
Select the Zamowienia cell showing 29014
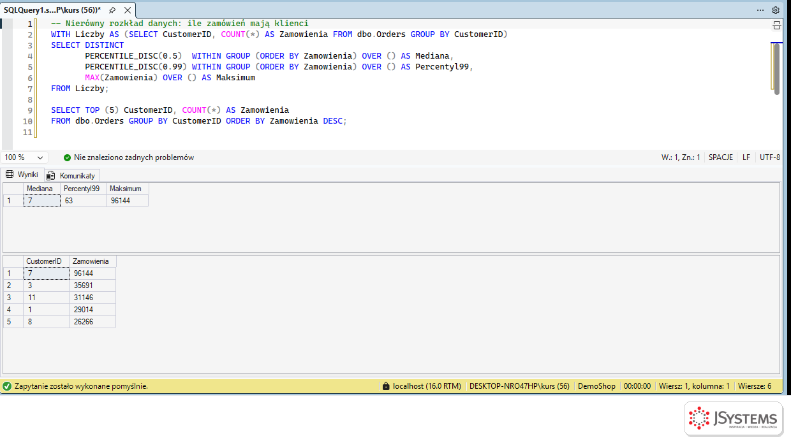pyautogui.click(x=92, y=310)
